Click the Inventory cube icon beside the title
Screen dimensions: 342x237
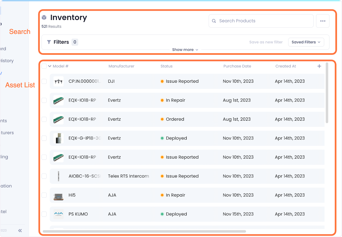tap(44, 18)
